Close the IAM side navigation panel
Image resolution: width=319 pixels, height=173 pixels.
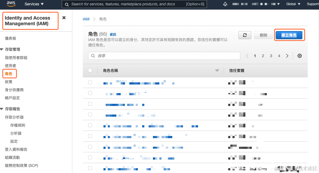pos(64,18)
